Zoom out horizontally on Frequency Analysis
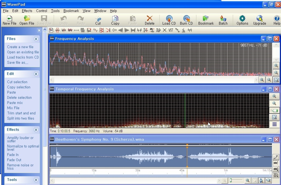 (269, 80)
